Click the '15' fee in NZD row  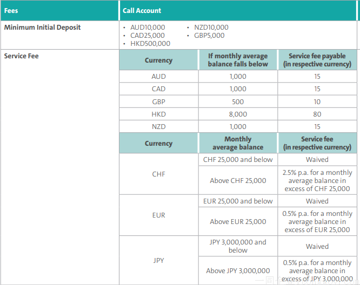(317, 126)
